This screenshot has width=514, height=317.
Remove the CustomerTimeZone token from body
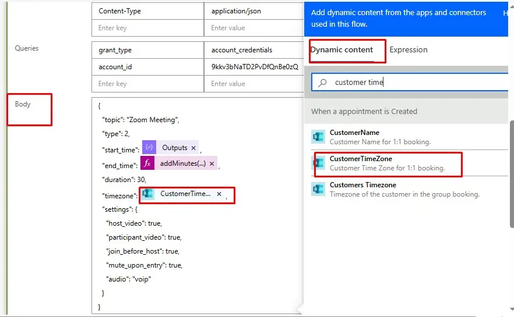click(219, 194)
